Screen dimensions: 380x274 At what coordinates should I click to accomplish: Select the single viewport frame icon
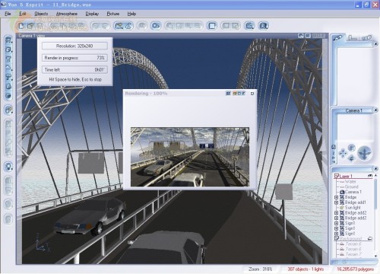pyautogui.click(x=212, y=26)
